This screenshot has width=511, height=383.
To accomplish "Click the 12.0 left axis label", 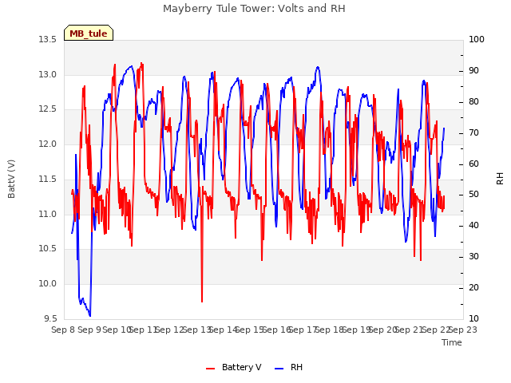I will pyautogui.click(x=48, y=144).
